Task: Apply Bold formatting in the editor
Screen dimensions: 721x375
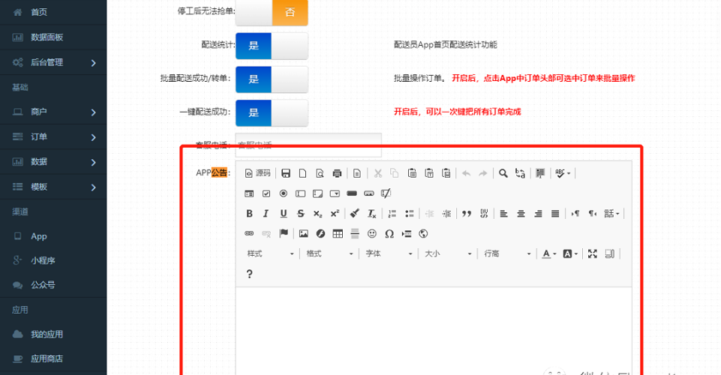Action: pyautogui.click(x=250, y=214)
